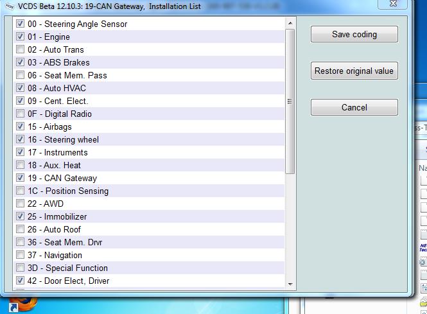Check 1C - Position Sensing
This screenshot has height=314, width=427.
(20, 190)
